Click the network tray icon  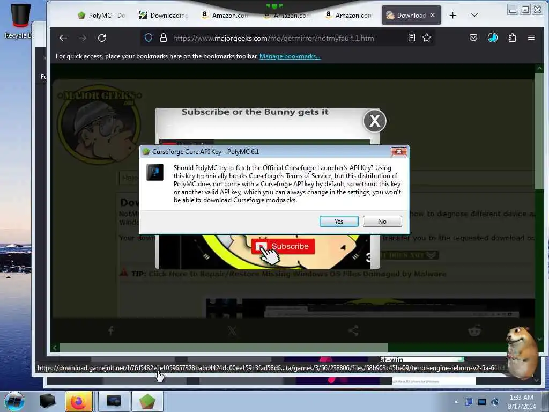[x=495, y=402]
